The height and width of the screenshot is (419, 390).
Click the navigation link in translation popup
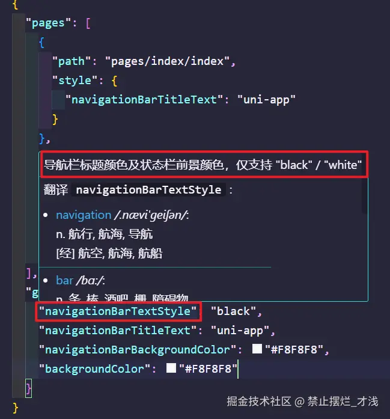tap(84, 215)
